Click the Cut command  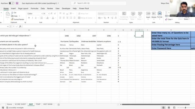(x=14, y=13)
